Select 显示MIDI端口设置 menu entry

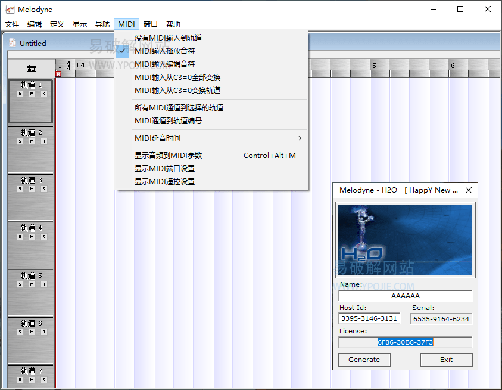coord(164,169)
